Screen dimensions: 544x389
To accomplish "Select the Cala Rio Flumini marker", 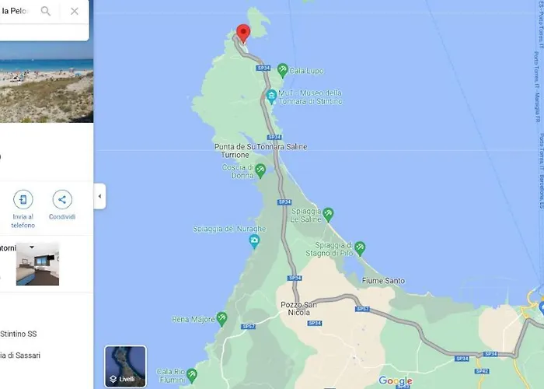I will [x=191, y=376].
